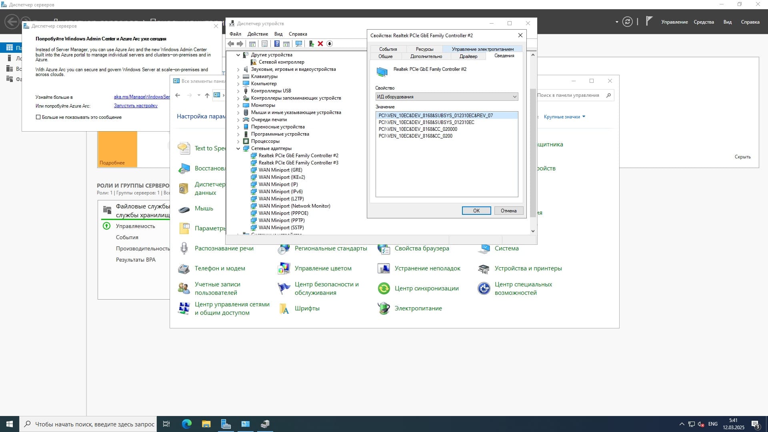Open the Центр синхронизации icon
Screen dimensions: 768x432
(384, 288)
